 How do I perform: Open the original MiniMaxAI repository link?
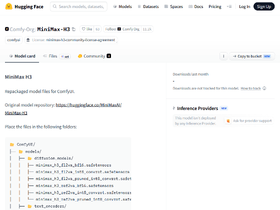(88, 105)
